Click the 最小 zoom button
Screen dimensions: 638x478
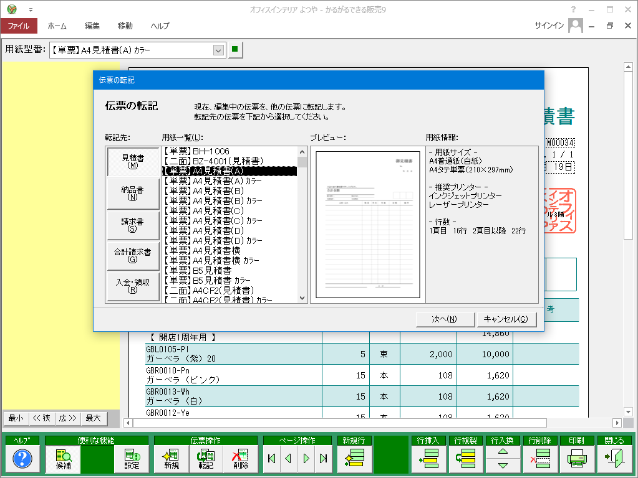tap(16, 418)
